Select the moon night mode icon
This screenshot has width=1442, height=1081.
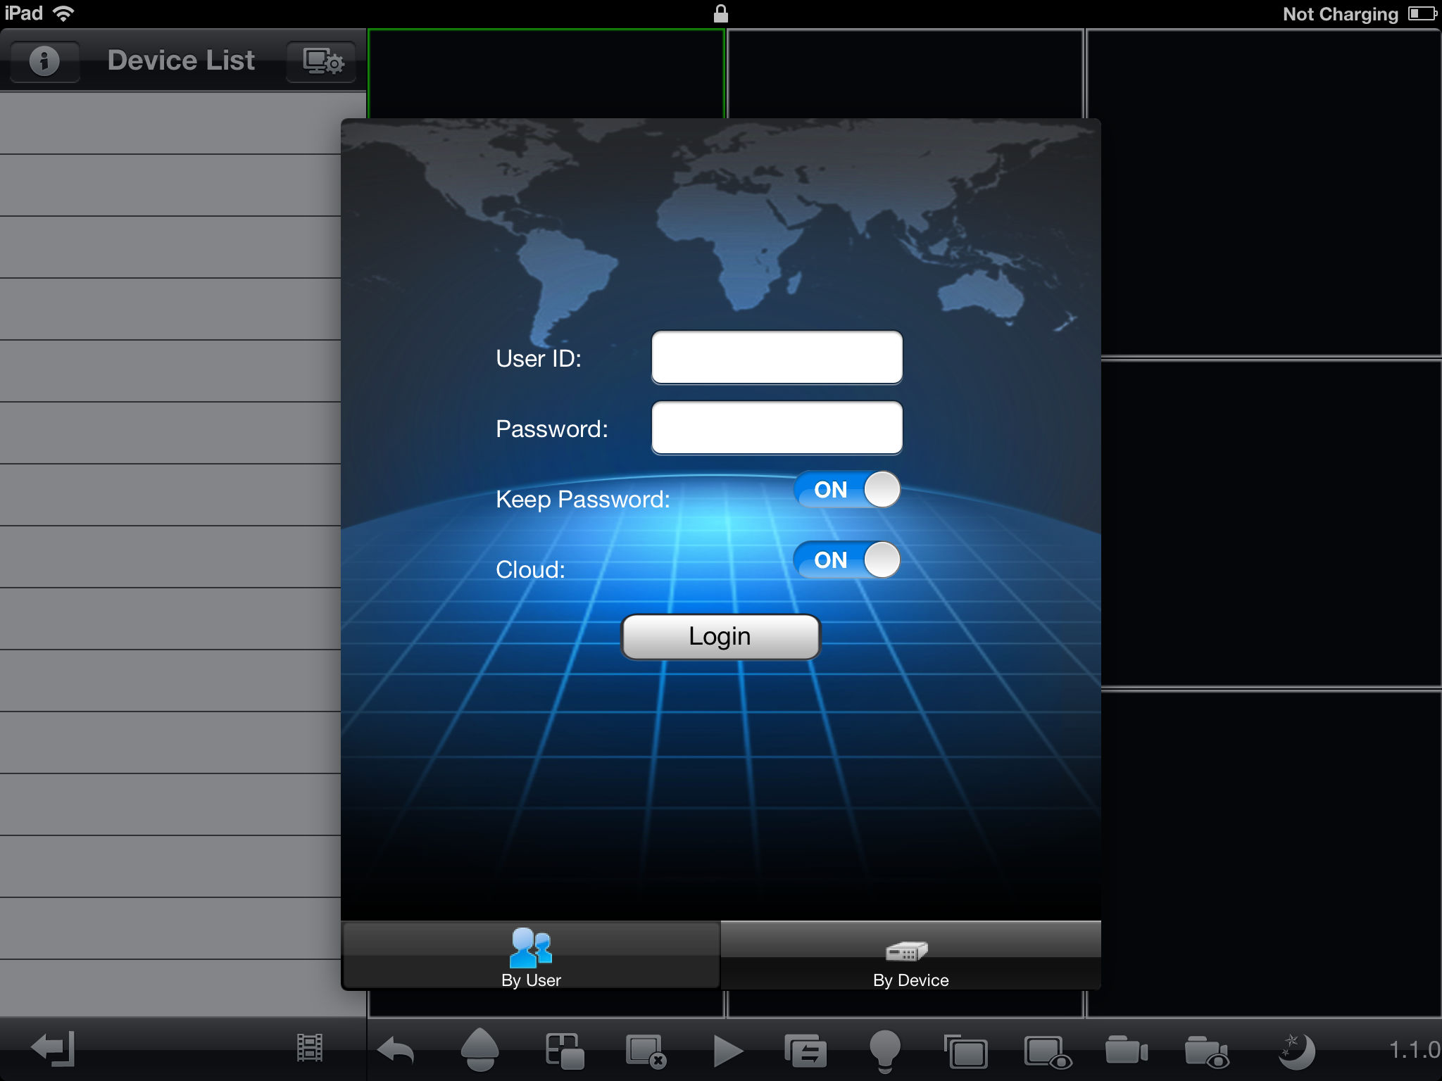pyautogui.click(x=1296, y=1051)
